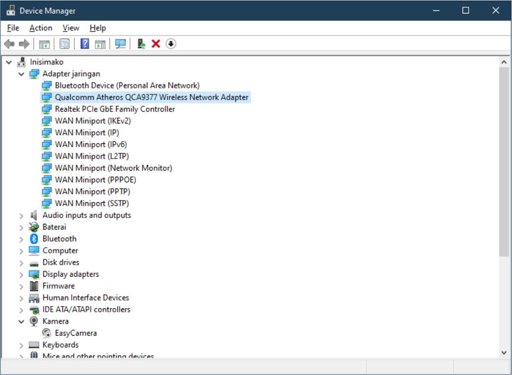This screenshot has height=375, width=512.
Task: Click the Device Manager title bar icon
Action: coord(11,10)
